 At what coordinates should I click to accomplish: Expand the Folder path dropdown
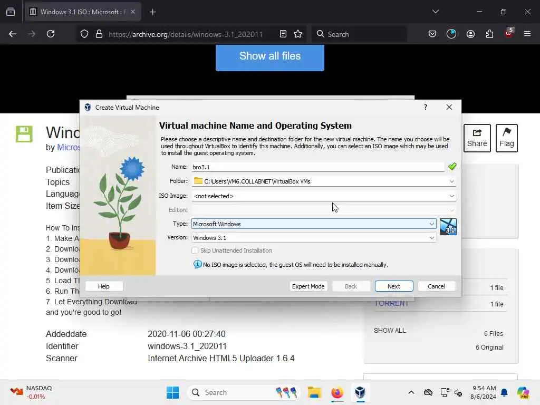pos(451,181)
